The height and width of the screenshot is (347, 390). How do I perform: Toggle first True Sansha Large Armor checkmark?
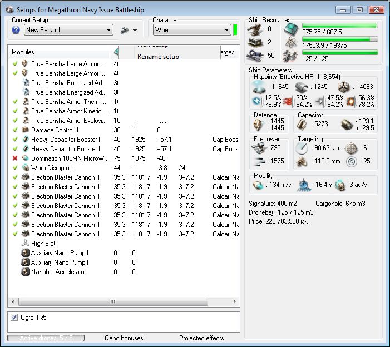(x=15, y=63)
